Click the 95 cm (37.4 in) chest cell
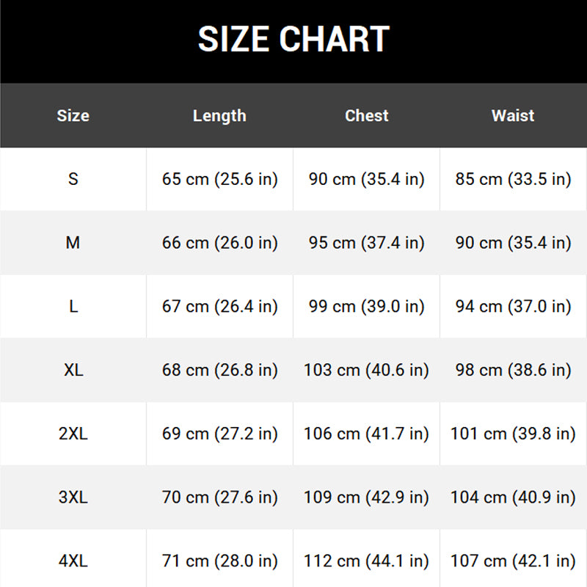The width and height of the screenshot is (587, 587). click(367, 243)
